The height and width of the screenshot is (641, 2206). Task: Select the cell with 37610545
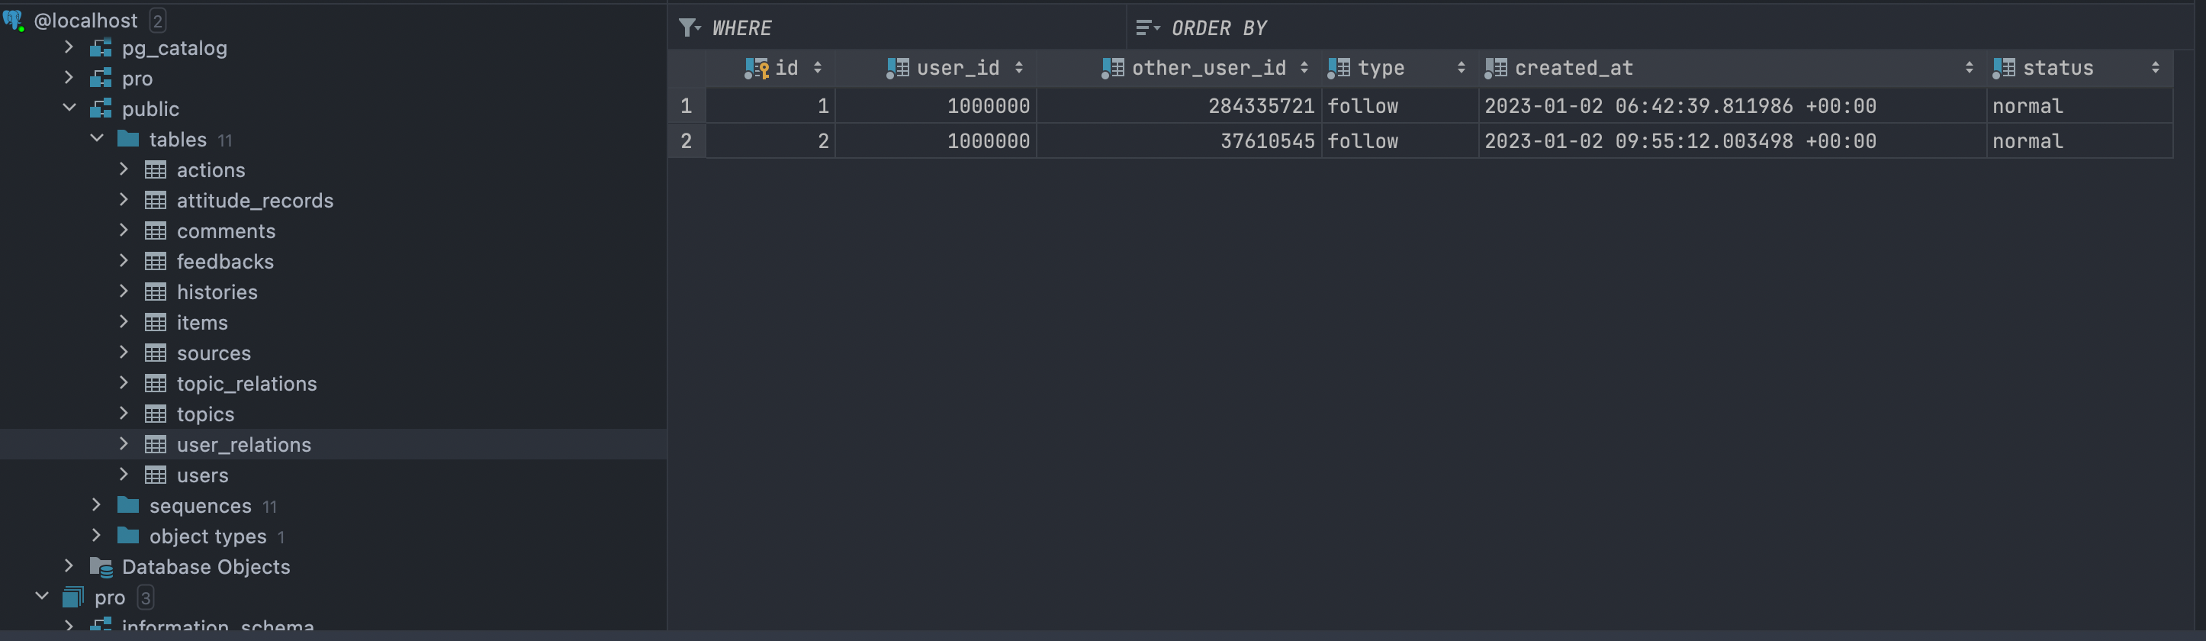(1179, 141)
